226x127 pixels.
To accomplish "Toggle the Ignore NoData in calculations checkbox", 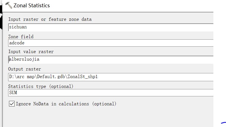I will tap(12, 104).
